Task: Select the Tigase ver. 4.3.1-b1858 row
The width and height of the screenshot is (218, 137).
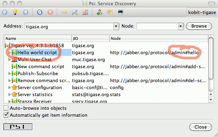Action: click(x=106, y=45)
